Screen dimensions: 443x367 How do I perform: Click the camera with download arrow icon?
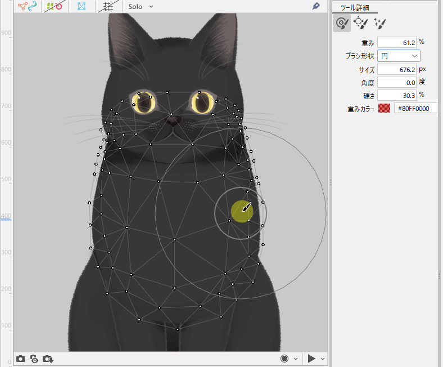click(48, 359)
